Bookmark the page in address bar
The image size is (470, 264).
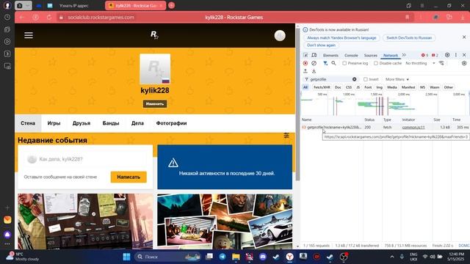coord(407,18)
